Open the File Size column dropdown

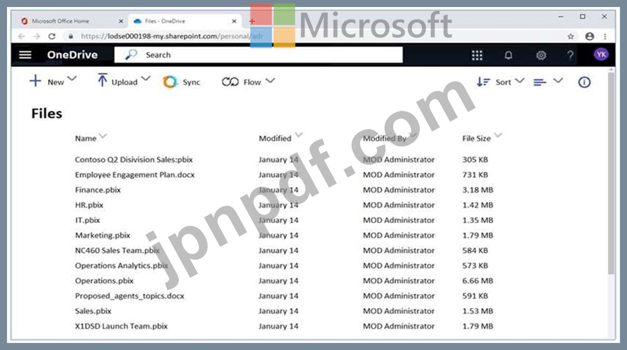(x=498, y=135)
